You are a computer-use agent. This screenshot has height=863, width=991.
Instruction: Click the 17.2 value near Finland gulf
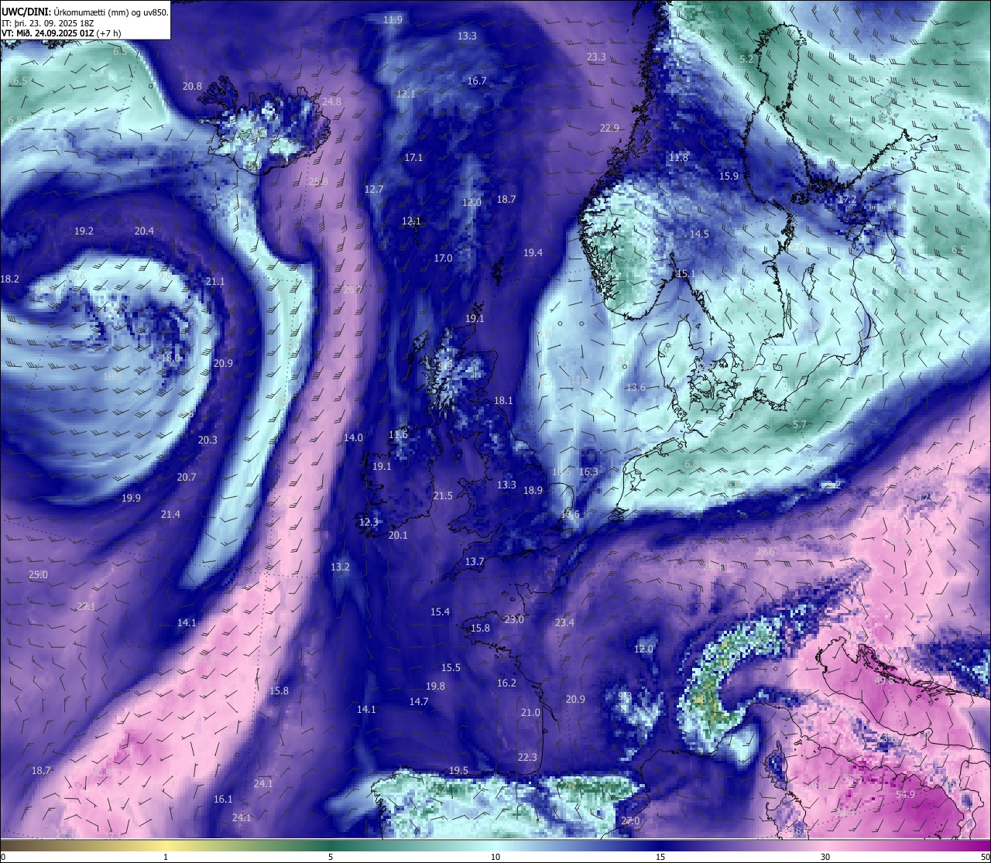coord(849,199)
